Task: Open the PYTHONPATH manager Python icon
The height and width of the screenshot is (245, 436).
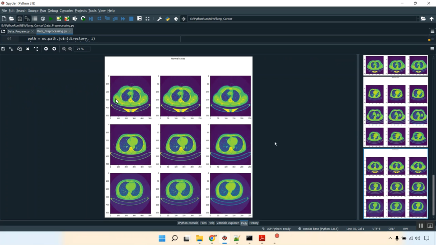Action: click(x=167, y=19)
